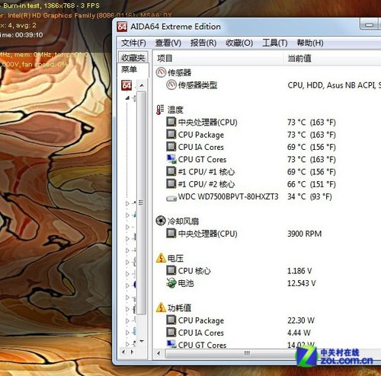
Task: Click the #1 CPU/ #2 核心 chip icon
Action: (171, 183)
